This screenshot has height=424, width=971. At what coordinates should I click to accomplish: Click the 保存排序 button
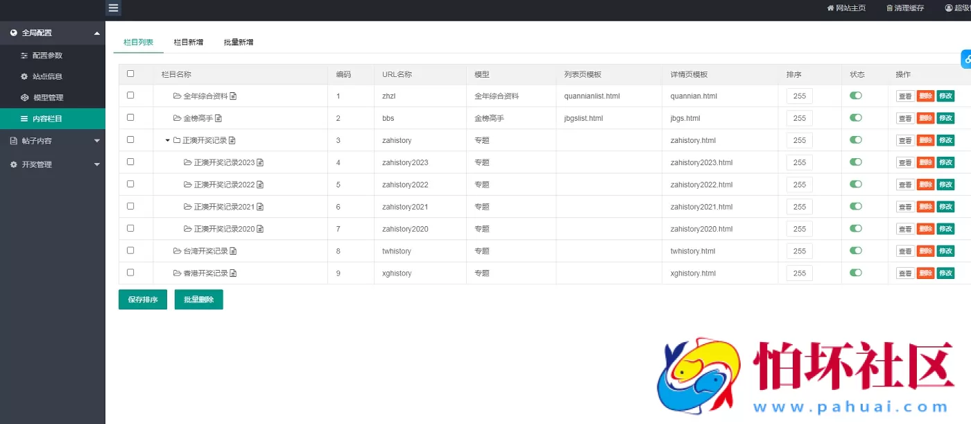pos(143,300)
